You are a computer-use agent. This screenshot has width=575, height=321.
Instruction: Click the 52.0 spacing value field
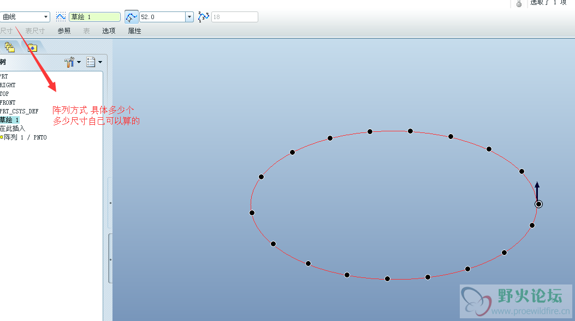[162, 17]
